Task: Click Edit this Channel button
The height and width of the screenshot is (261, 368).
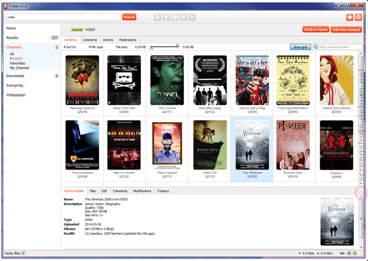Action: coord(346,29)
